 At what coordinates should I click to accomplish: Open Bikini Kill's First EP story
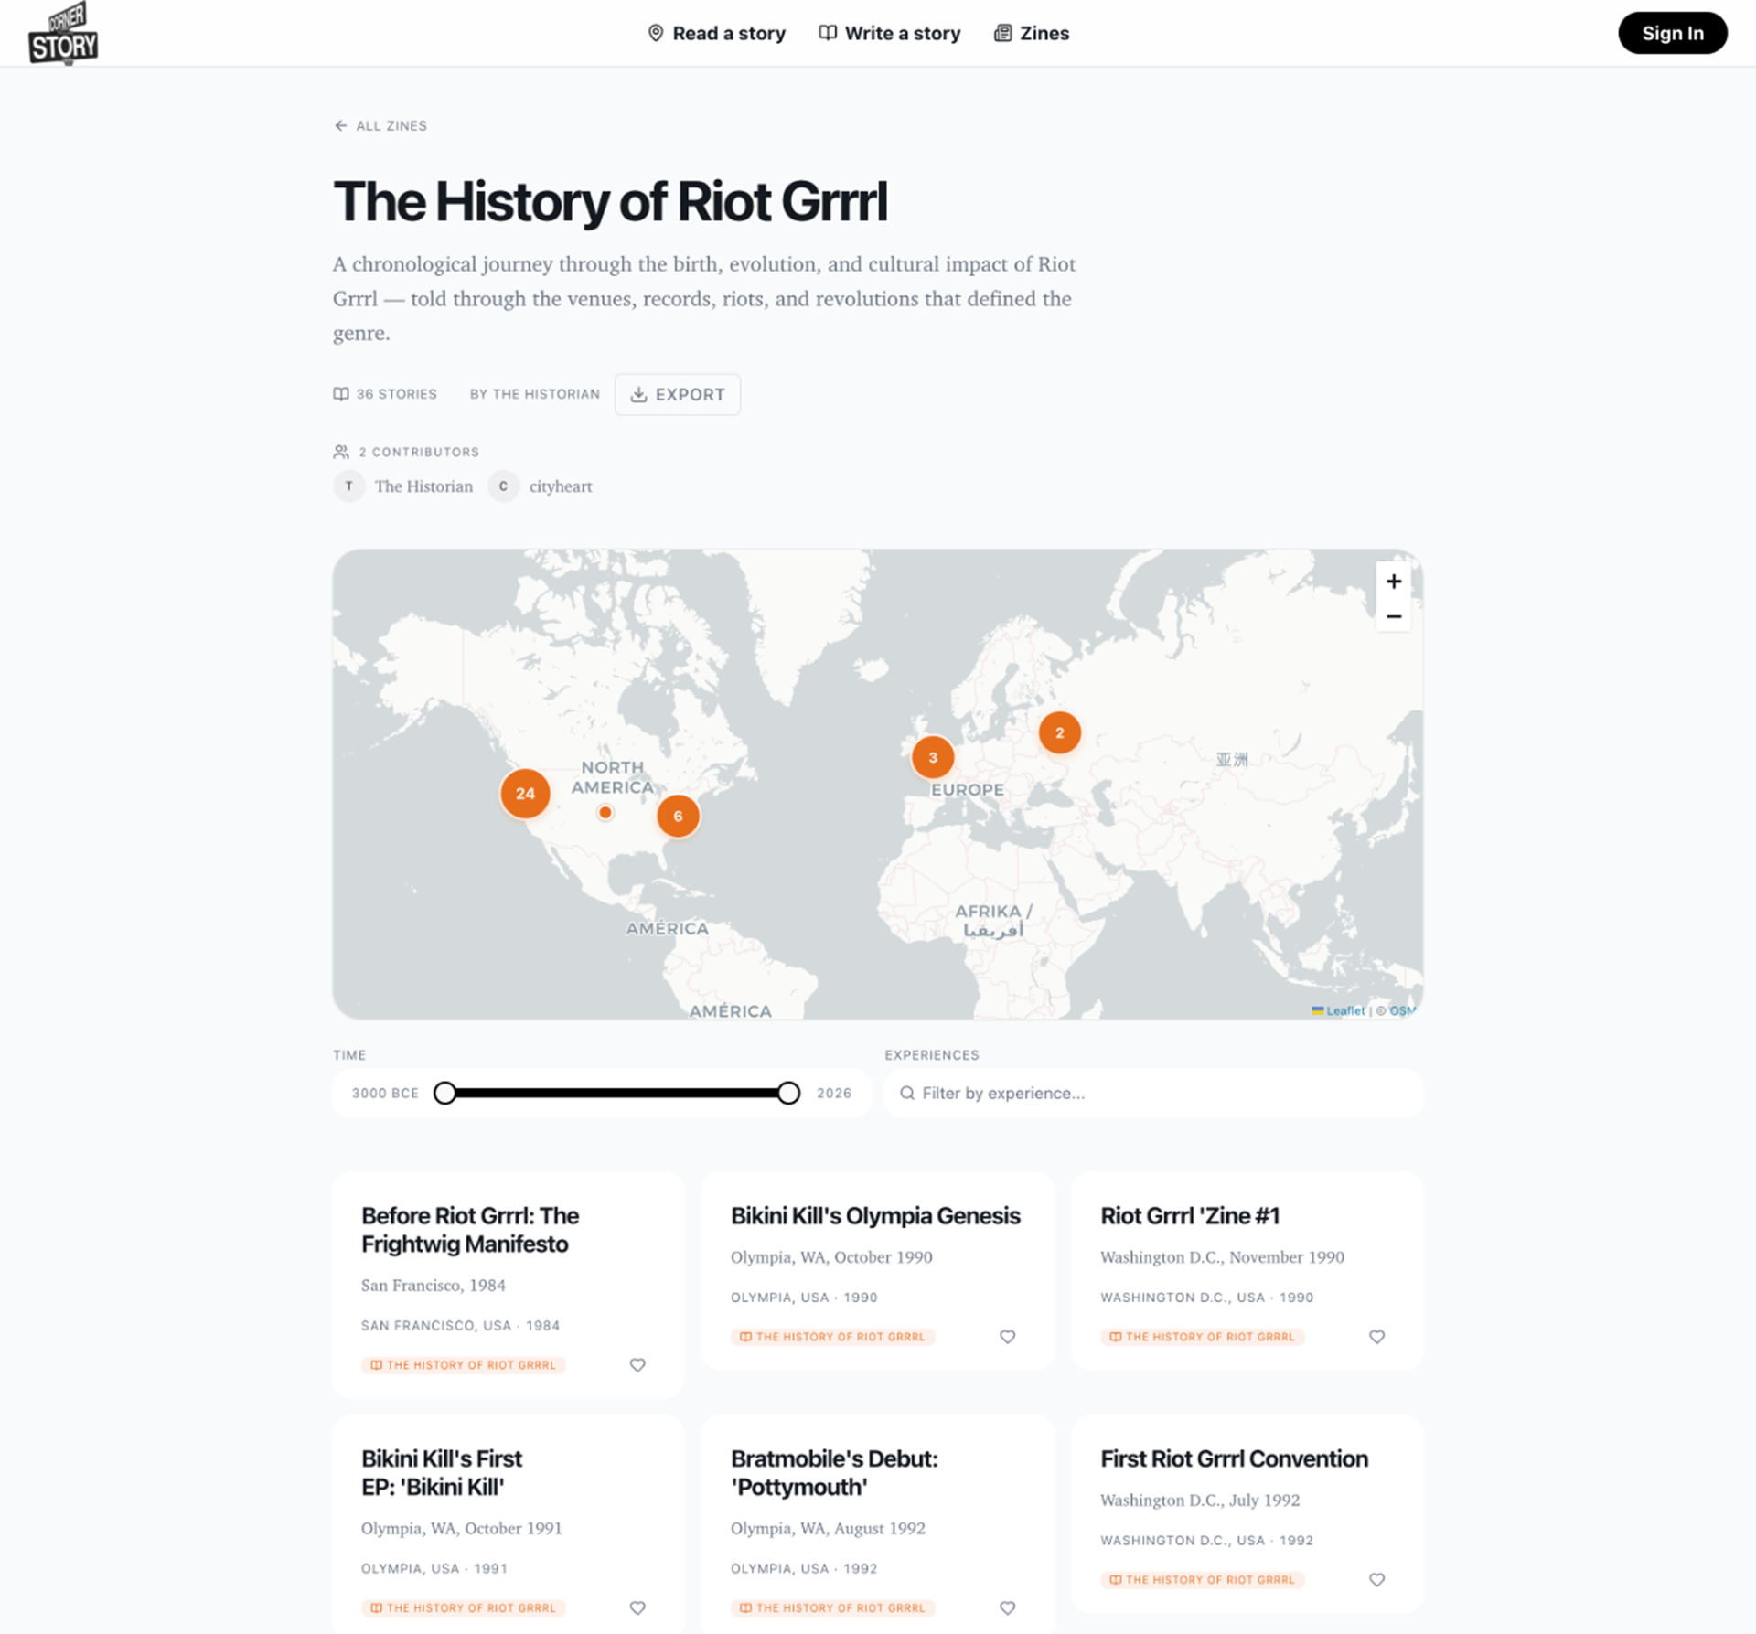coord(442,1472)
